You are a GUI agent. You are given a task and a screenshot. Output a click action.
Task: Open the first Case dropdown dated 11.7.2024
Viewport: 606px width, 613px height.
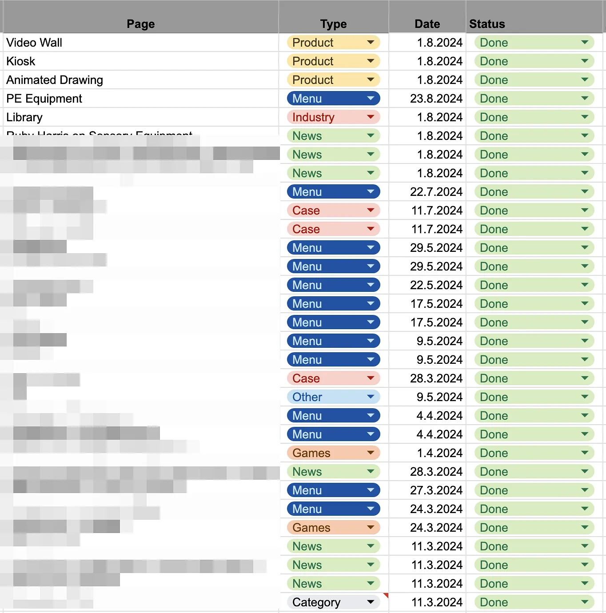click(x=371, y=210)
